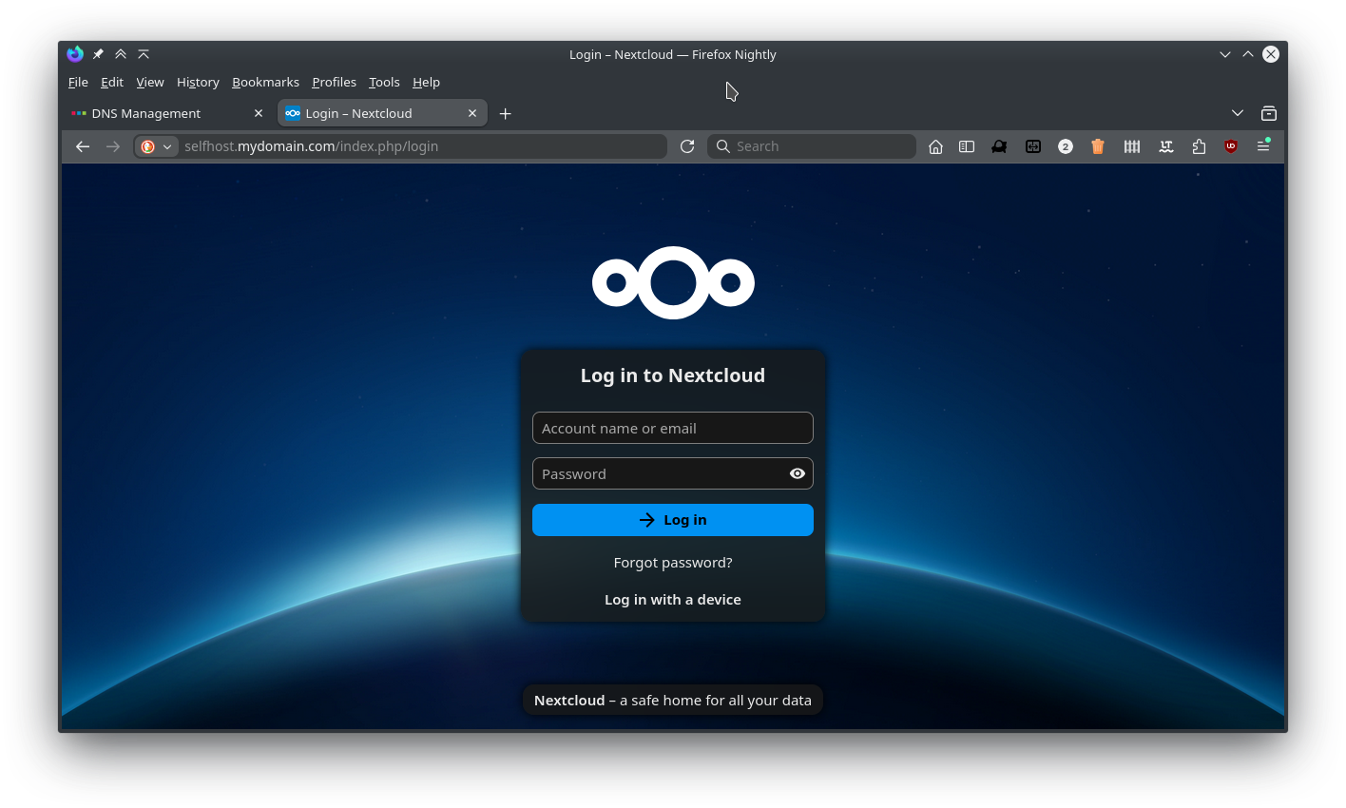Toggle the sidebar panel icon
This screenshot has height=808, width=1346.
(x=967, y=146)
